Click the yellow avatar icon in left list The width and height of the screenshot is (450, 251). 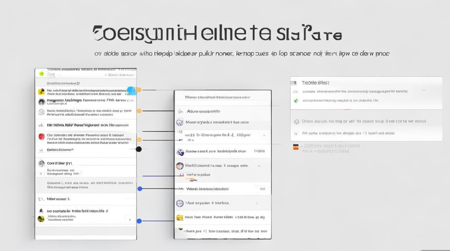pos(42,92)
